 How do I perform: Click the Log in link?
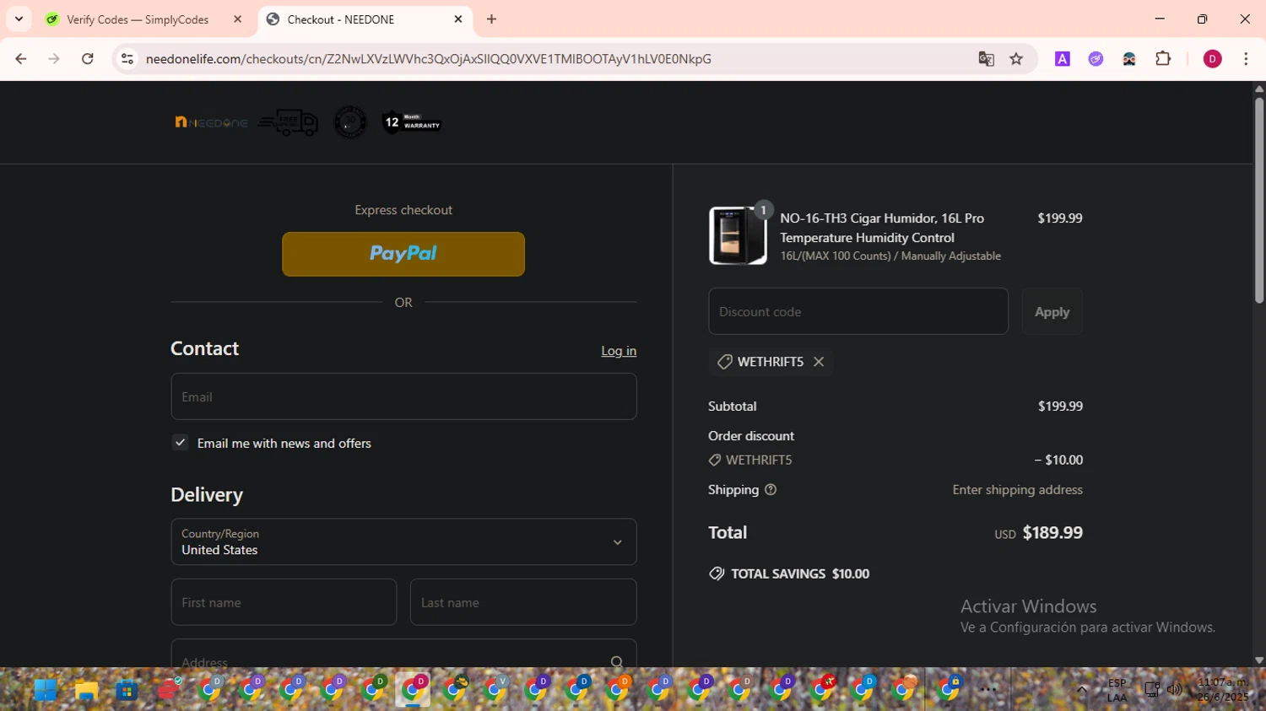(x=619, y=351)
